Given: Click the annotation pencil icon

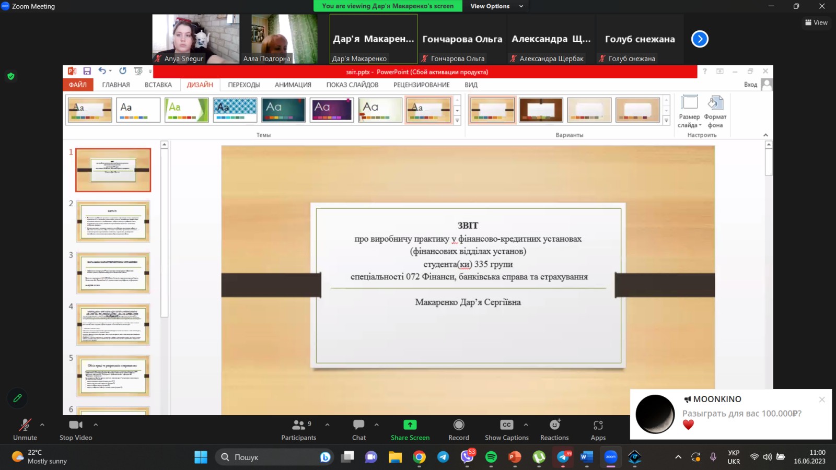Looking at the screenshot, I should [x=17, y=398].
